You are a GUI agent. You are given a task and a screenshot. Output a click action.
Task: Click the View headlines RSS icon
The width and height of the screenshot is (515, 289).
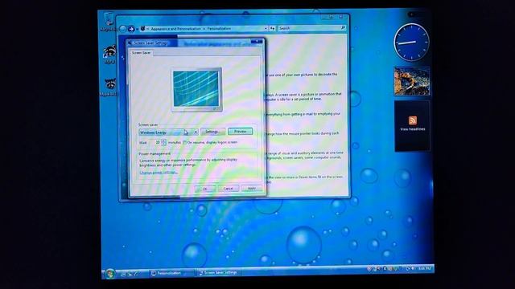coord(413,120)
